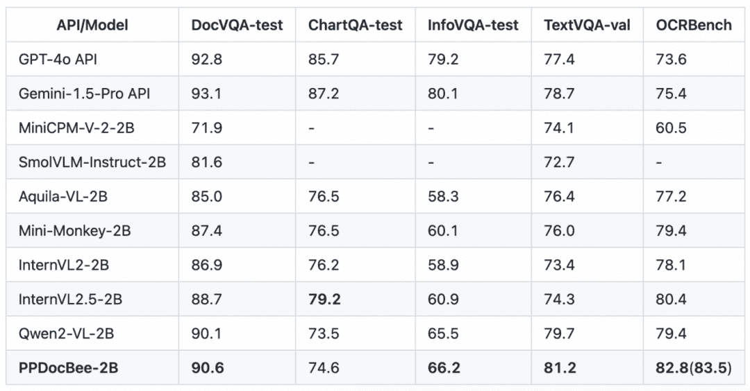Image resolution: width=750 pixels, height=391 pixels.
Task: Click the Mini-Monkey-2B model name
Action: tap(74, 231)
